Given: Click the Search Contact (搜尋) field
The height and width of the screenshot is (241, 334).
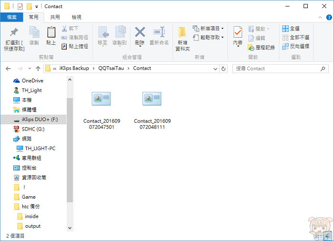Looking at the screenshot, I should (281, 69).
